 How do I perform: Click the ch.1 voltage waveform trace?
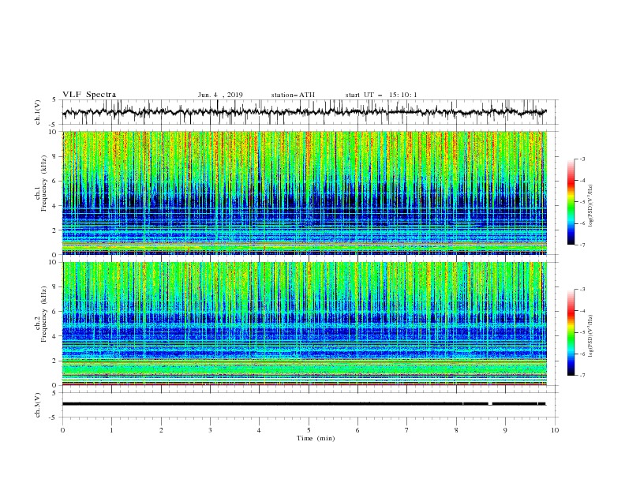tap(304, 112)
